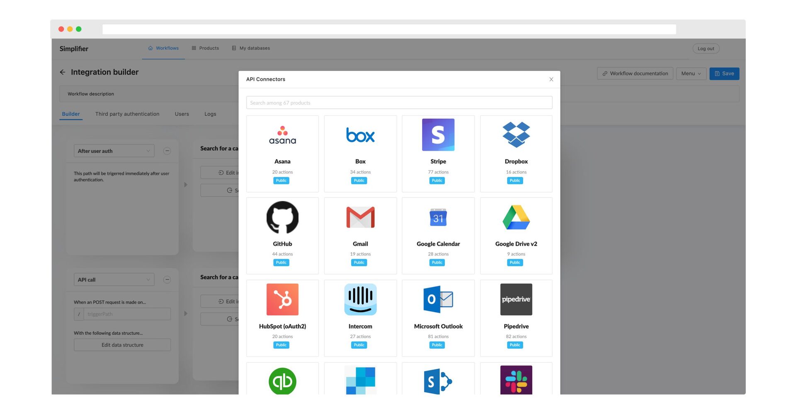Click the Simplifier logo

pyautogui.click(x=74, y=49)
